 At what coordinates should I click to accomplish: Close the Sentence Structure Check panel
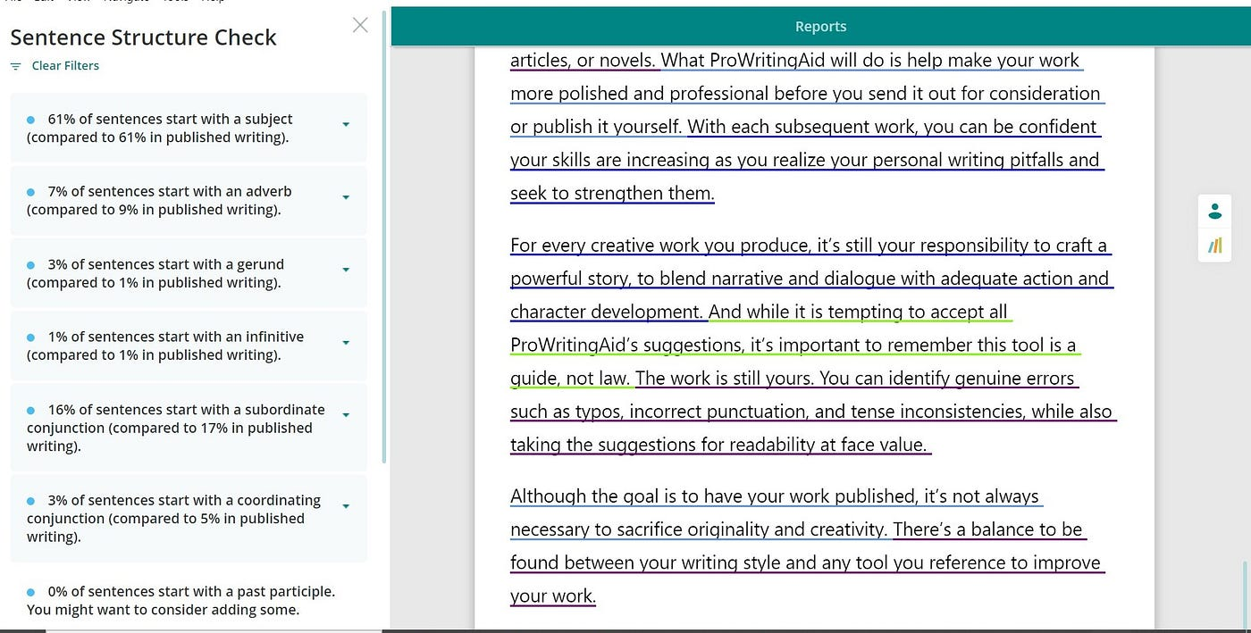(360, 25)
